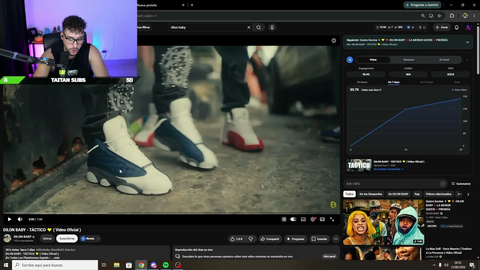Click the Summarize button
Image resolution: width=480 pixels, height=270 pixels.
(461, 184)
